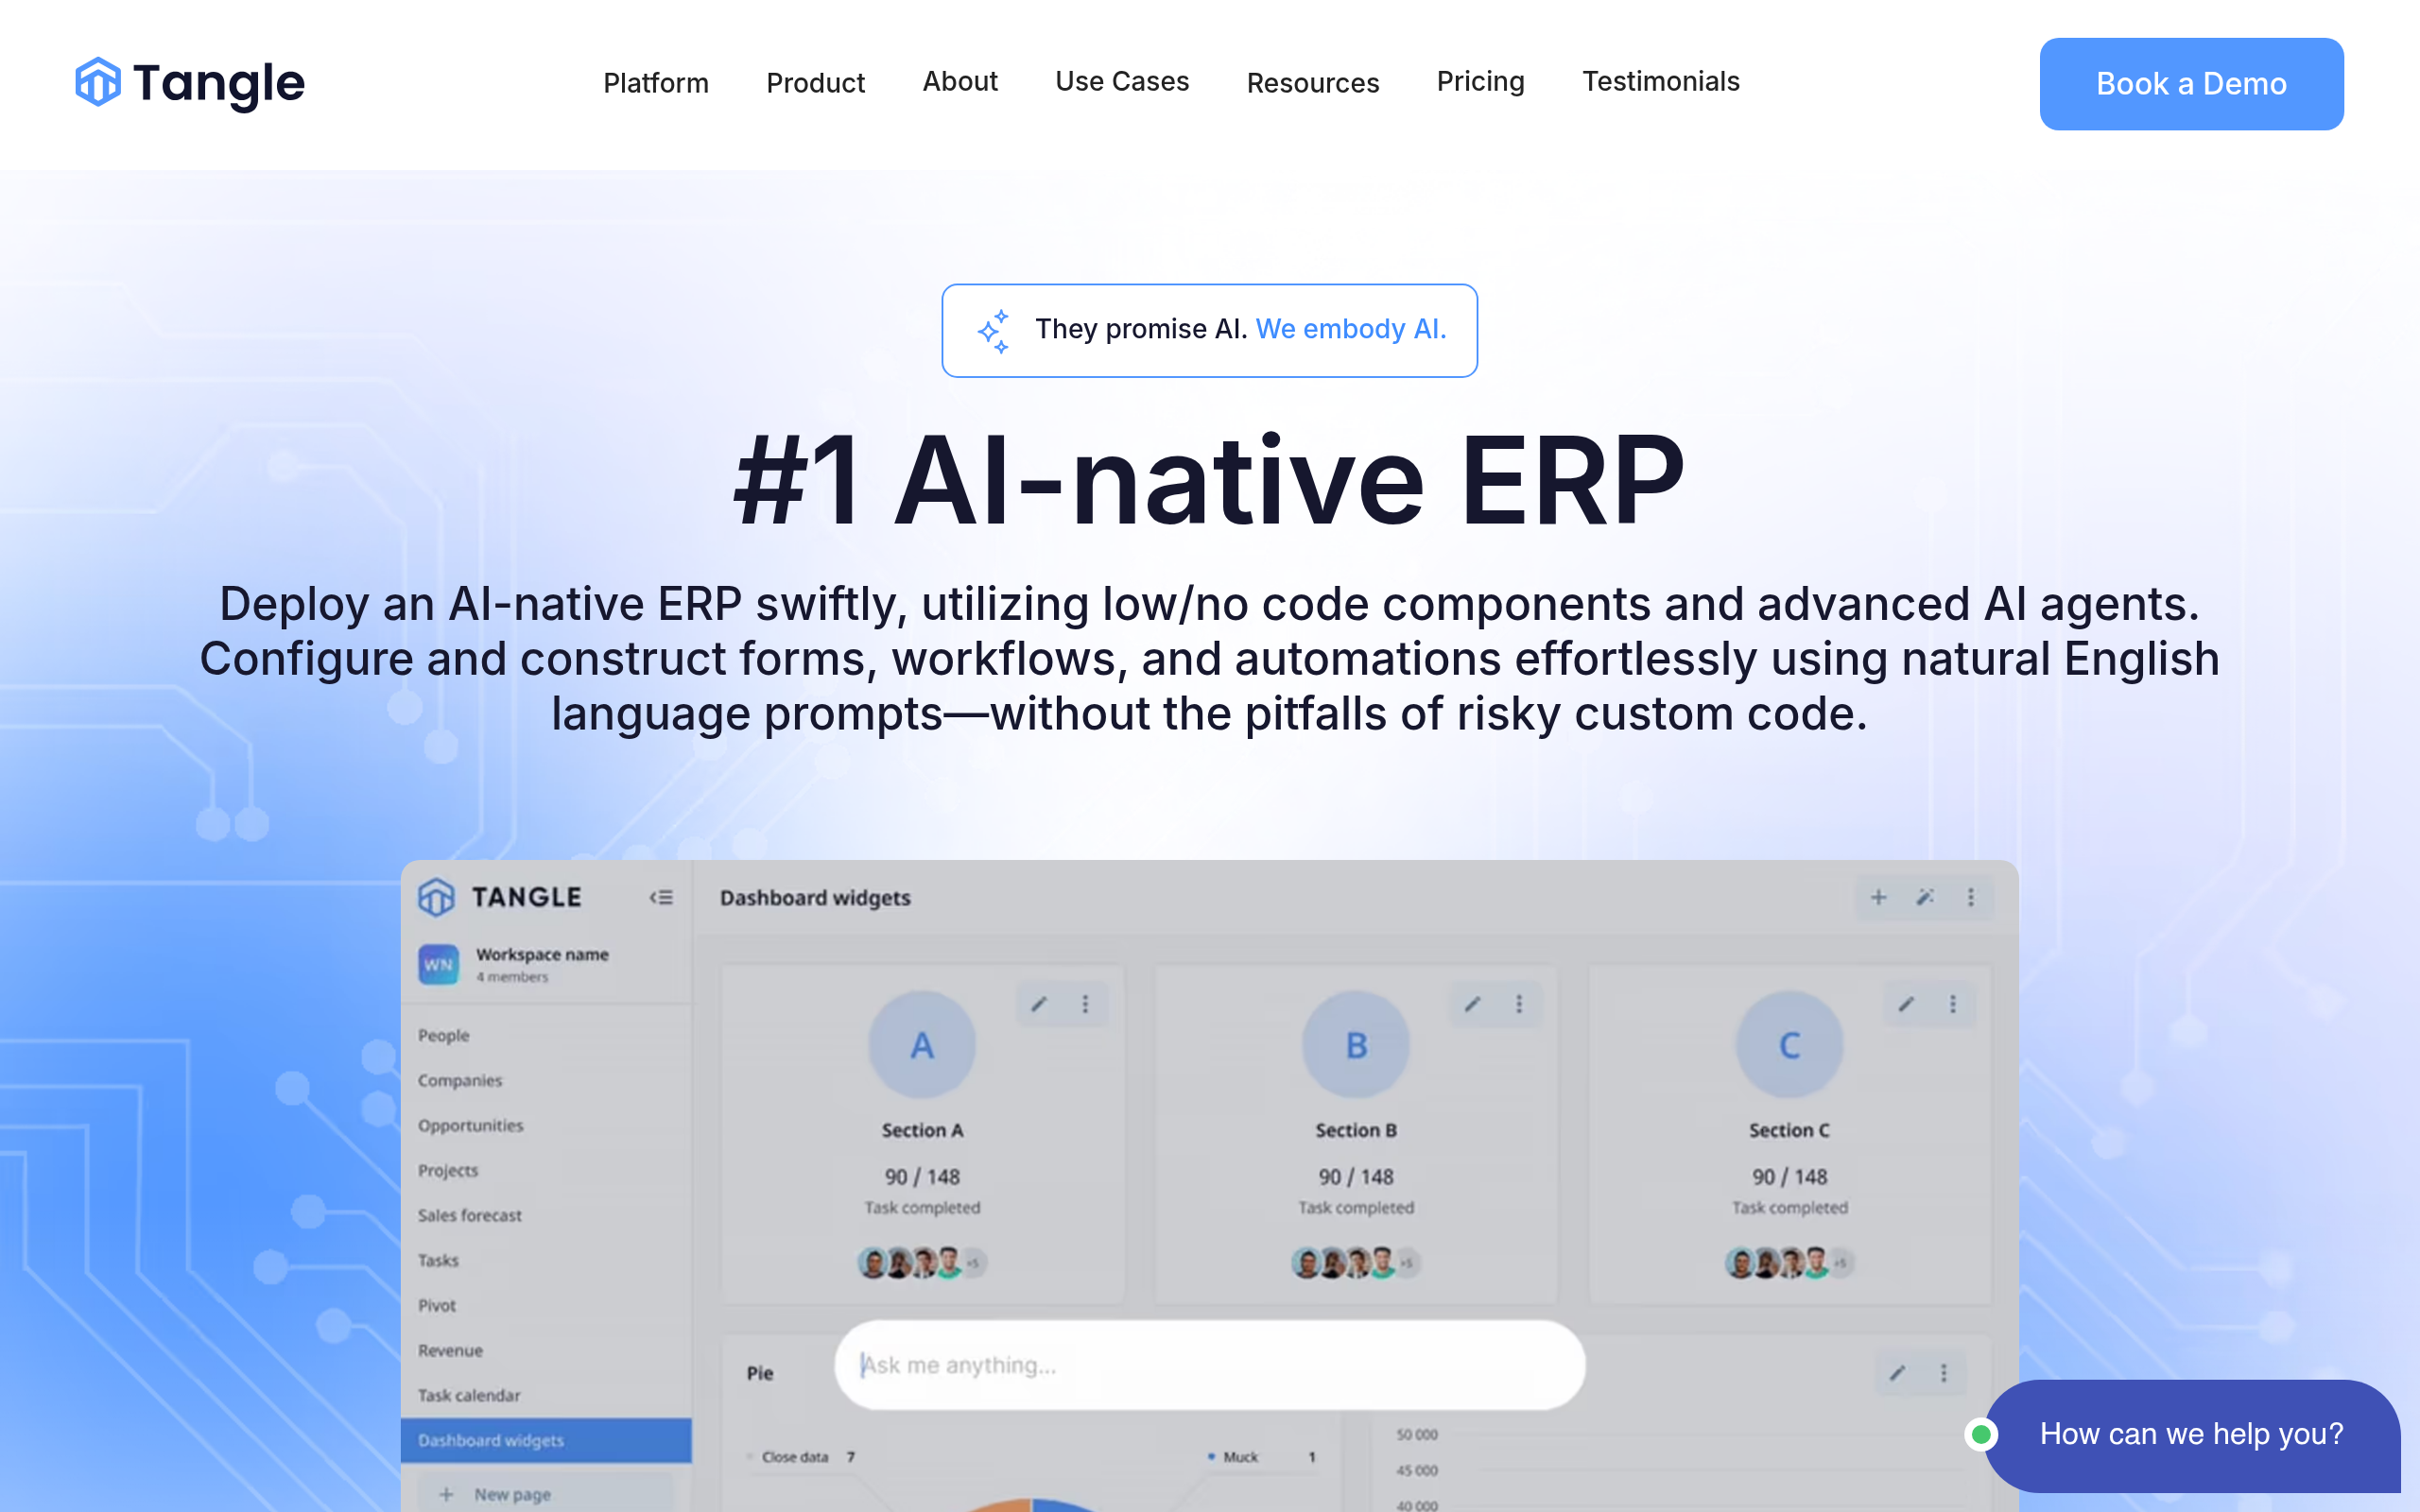Click Section C member avatars
The image size is (2420, 1512).
point(1790,1262)
